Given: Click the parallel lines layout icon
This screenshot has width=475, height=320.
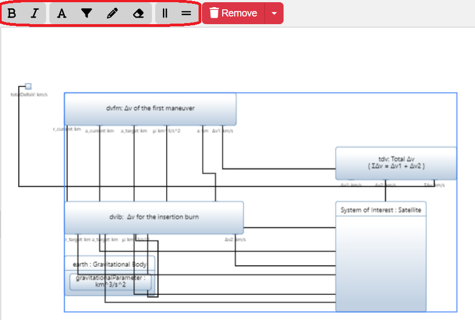Looking at the screenshot, I should [x=166, y=13].
